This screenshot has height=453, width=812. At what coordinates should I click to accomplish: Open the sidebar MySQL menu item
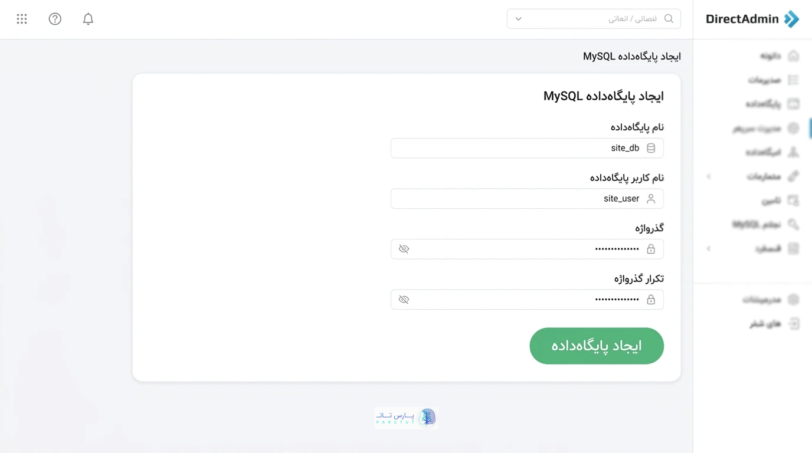(765, 224)
